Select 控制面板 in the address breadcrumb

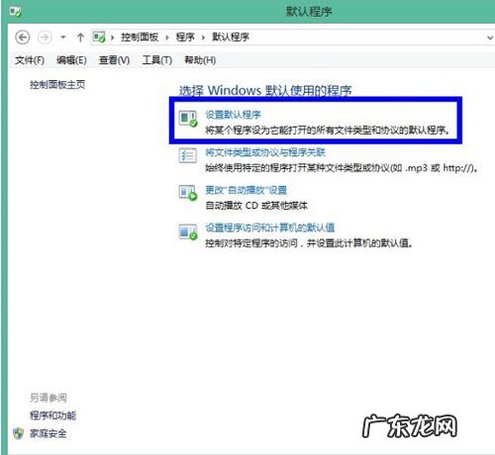point(140,37)
